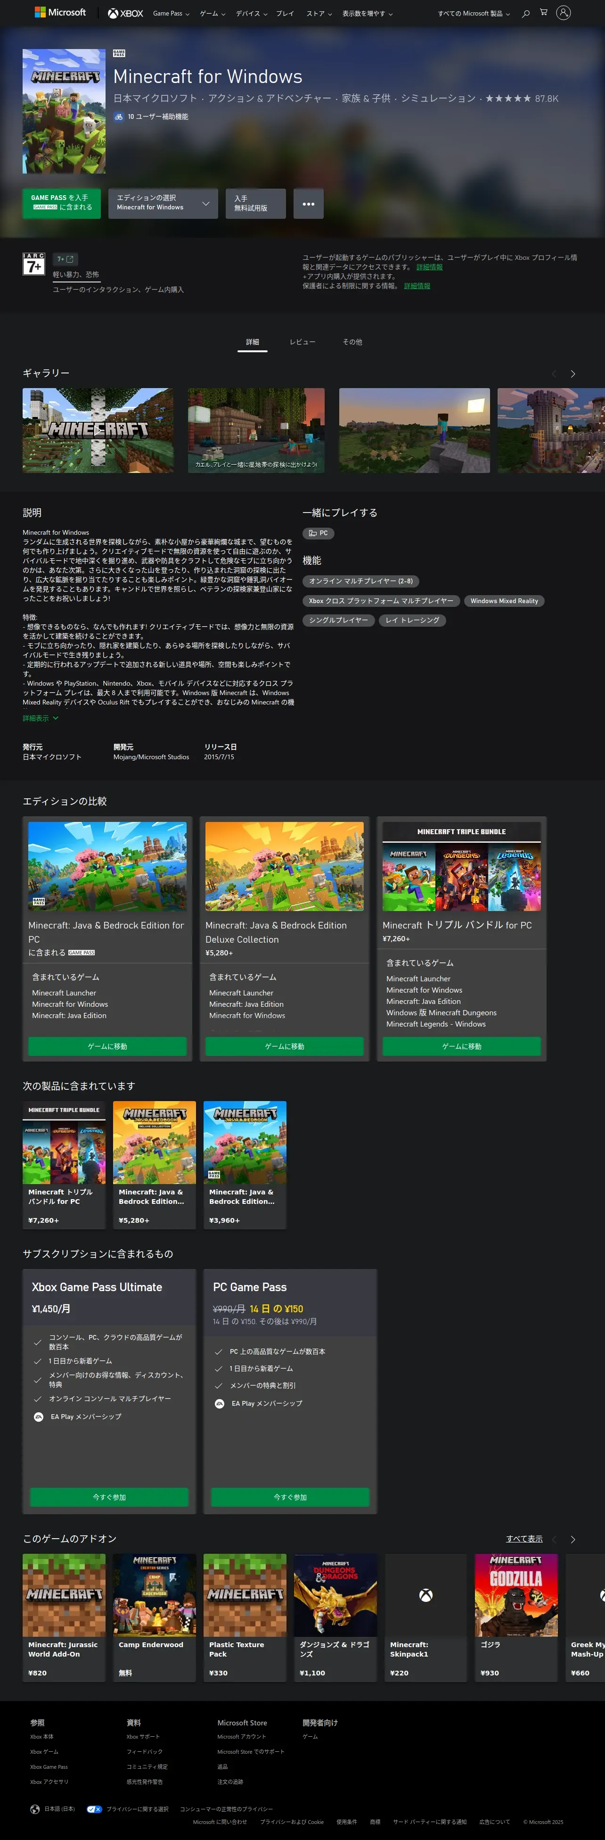Open the shopping cart icon

(x=544, y=12)
